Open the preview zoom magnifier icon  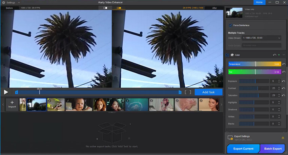tap(210, 81)
